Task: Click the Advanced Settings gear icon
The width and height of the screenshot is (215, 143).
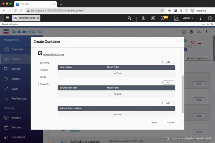Action: tap(40, 53)
